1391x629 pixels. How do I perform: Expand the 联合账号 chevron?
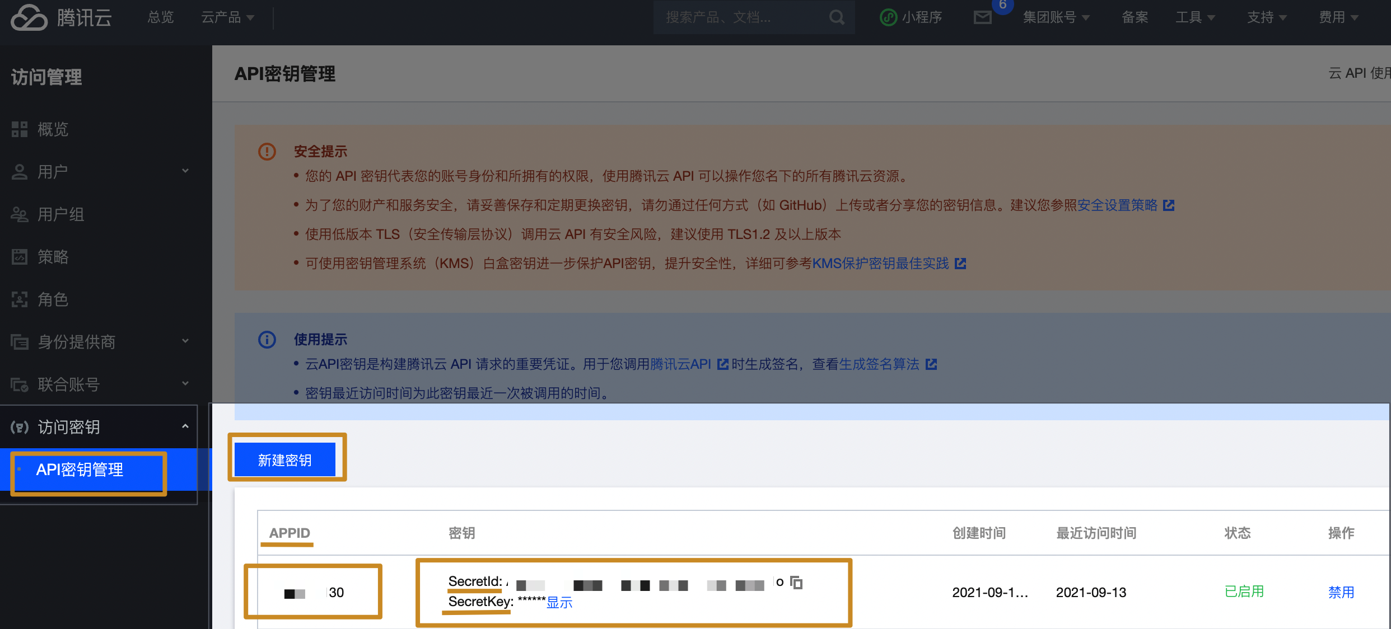[185, 383]
